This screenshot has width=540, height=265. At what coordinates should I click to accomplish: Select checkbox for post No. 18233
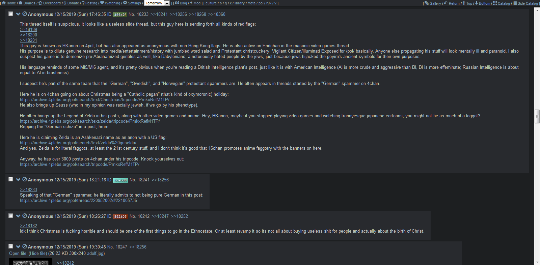[10, 14]
